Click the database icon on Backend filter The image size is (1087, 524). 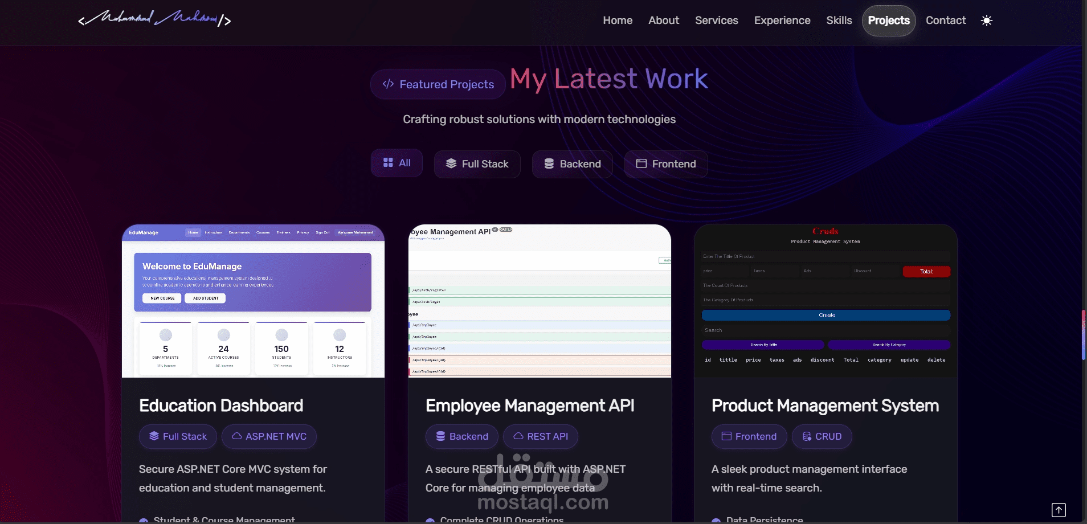[x=549, y=163]
